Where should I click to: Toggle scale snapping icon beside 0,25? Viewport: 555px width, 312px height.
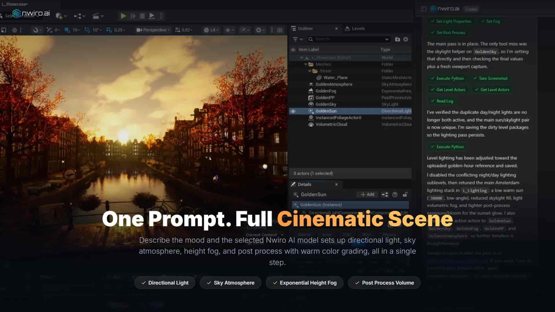tap(109, 30)
